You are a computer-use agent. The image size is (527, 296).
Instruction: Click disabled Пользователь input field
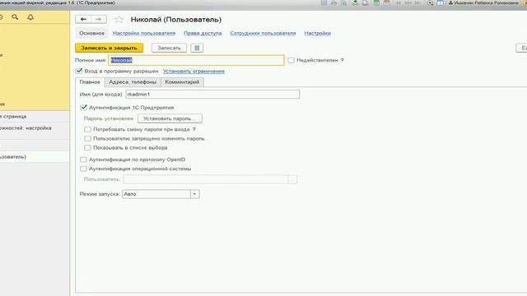tap(206, 179)
